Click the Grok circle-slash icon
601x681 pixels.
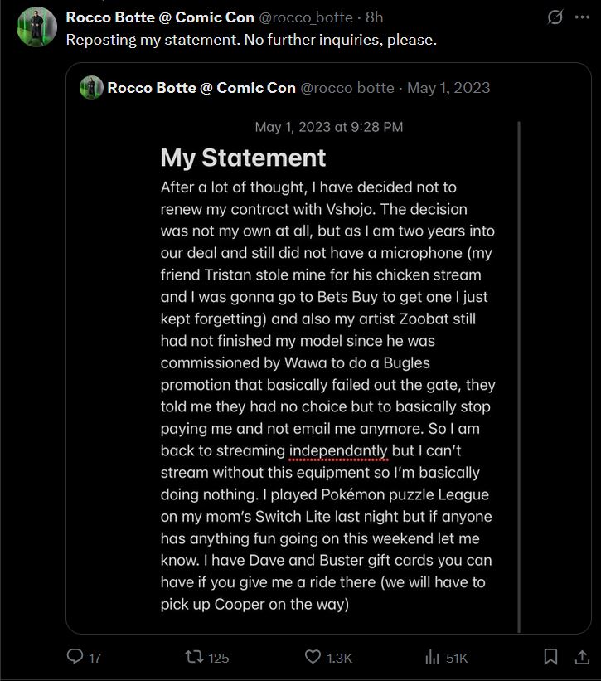pos(555,17)
